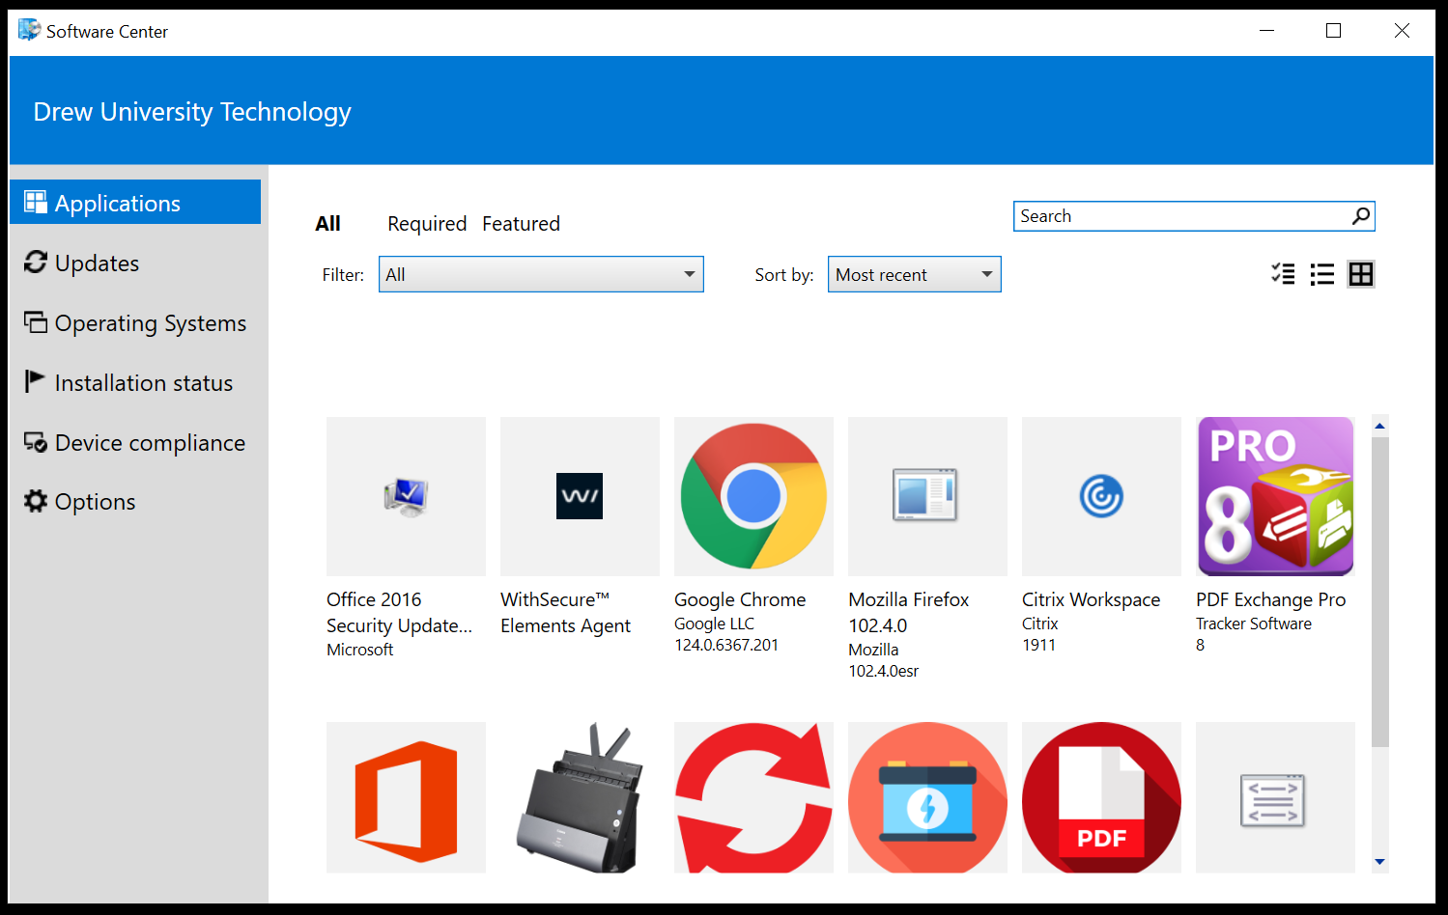Click the "Mozilla Firefox 102.4.0" title text
Screen dimensions: 1448x915
click(x=908, y=612)
